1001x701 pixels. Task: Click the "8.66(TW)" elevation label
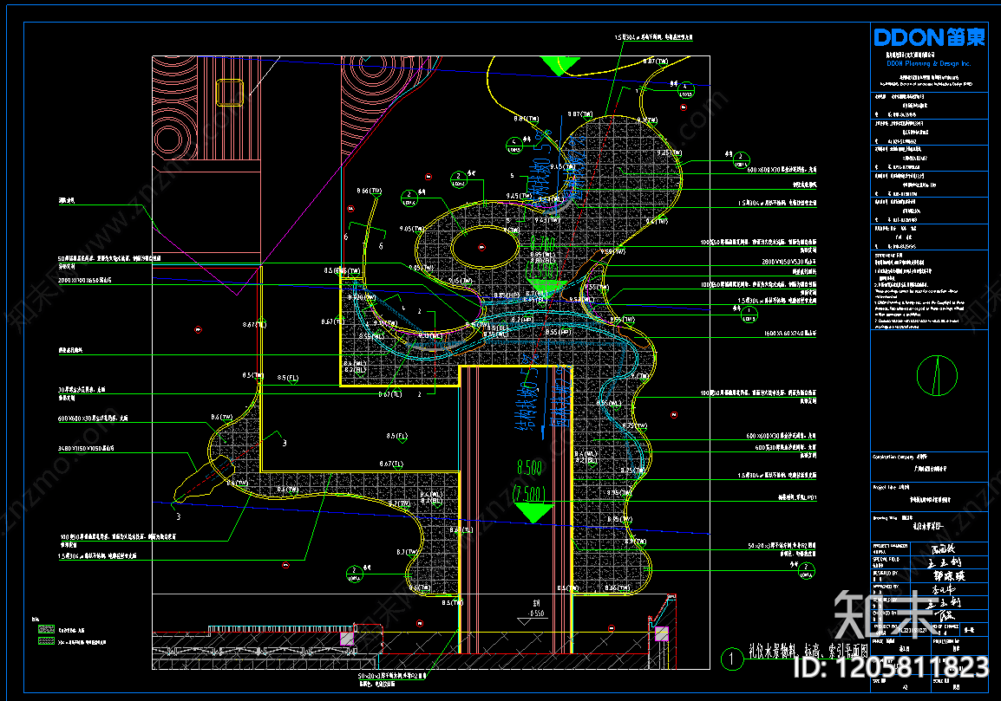tap(369, 191)
